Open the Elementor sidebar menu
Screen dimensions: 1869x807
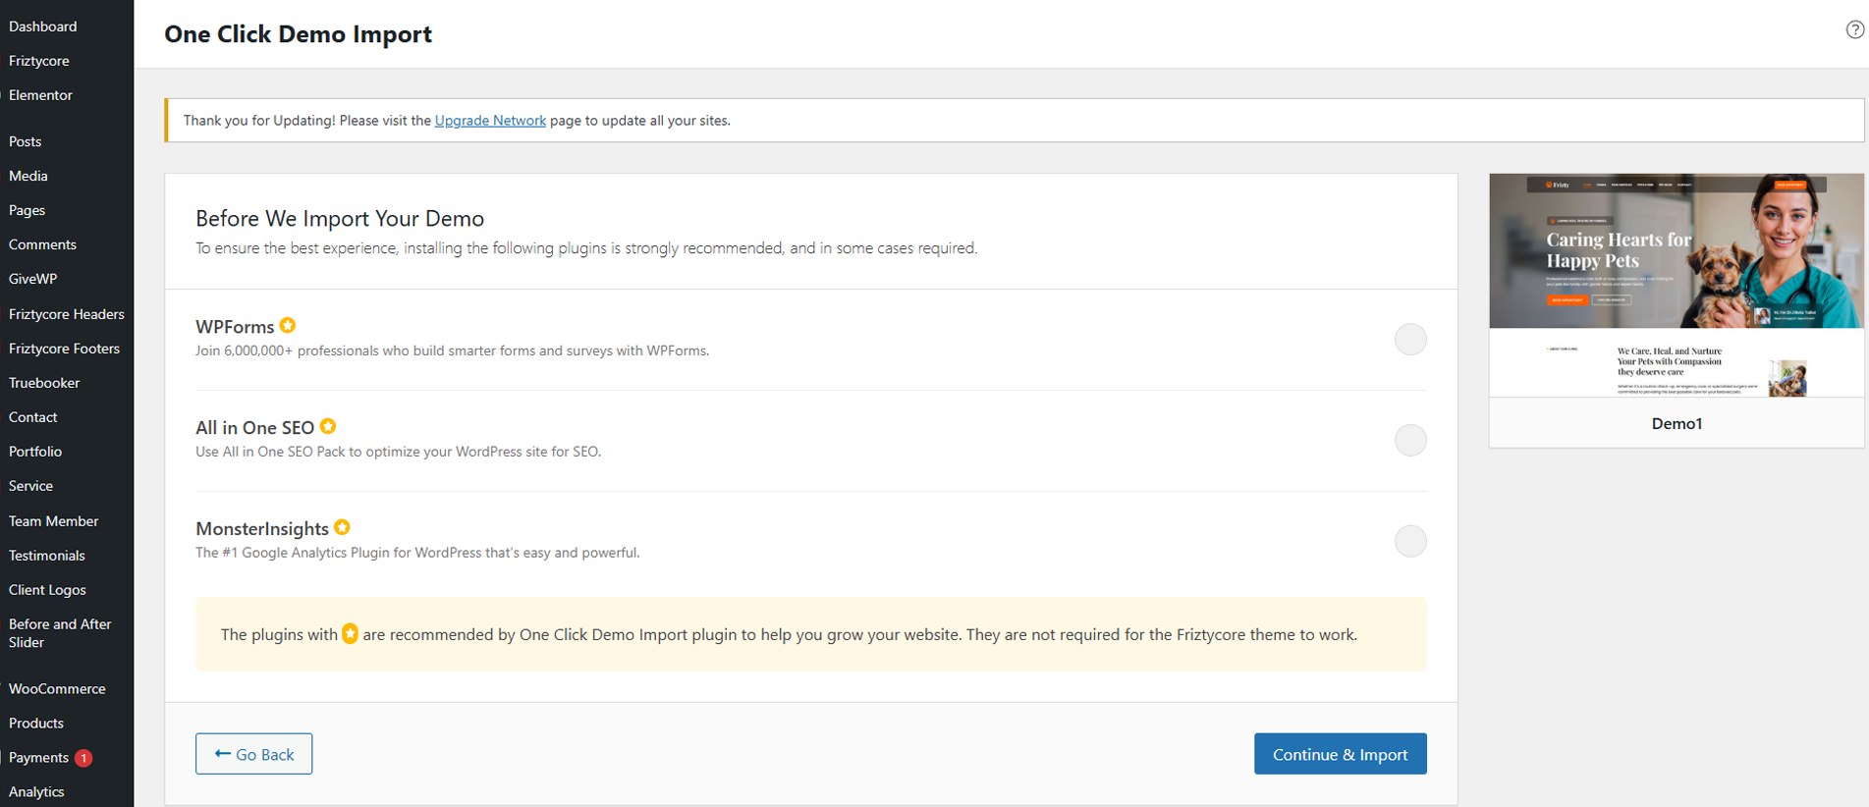click(x=41, y=95)
